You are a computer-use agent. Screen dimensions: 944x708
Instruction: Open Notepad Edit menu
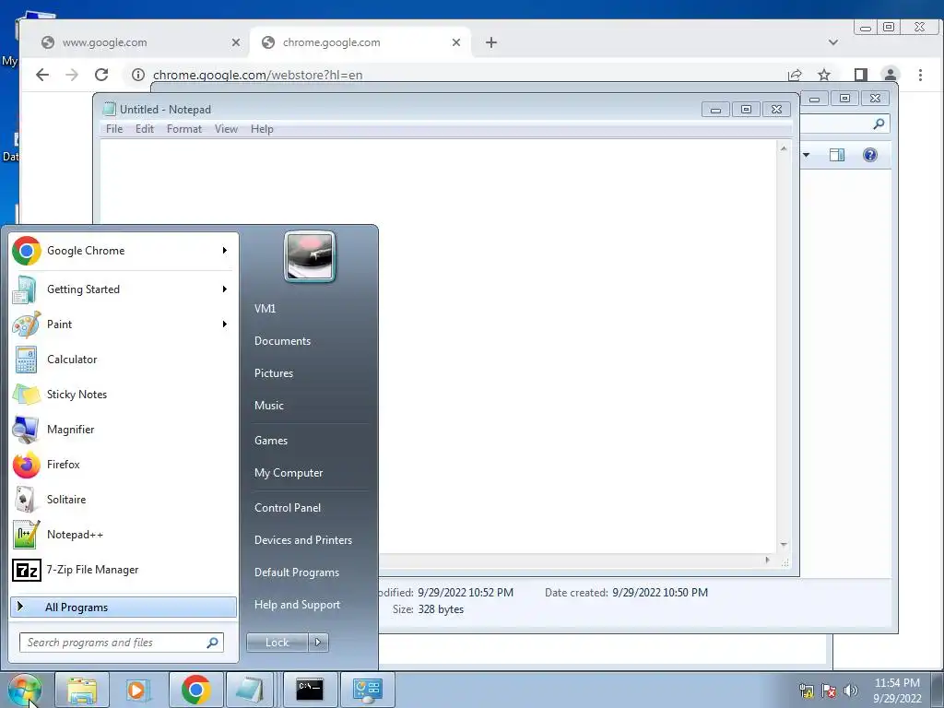click(145, 129)
